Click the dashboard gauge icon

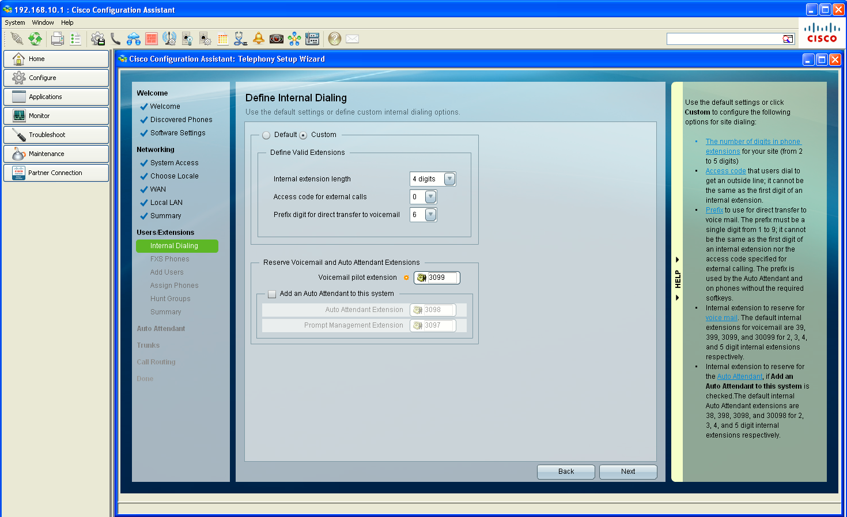(x=277, y=39)
